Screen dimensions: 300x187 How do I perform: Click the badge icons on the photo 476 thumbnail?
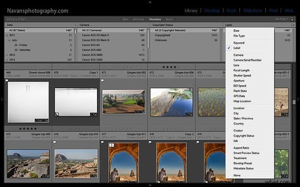point(93,176)
